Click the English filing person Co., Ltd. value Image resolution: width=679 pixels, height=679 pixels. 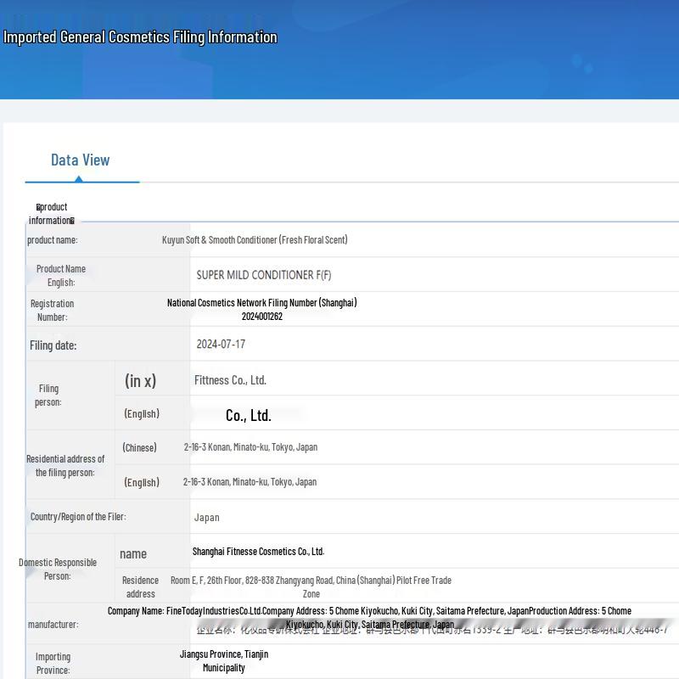(x=249, y=415)
